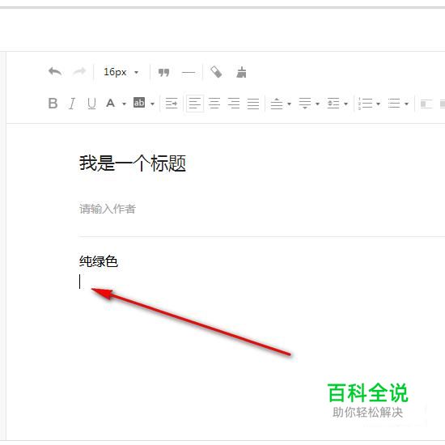This screenshot has height=445, width=445.
Task: Click the paragraph spacing after icon
Action: (x=305, y=104)
